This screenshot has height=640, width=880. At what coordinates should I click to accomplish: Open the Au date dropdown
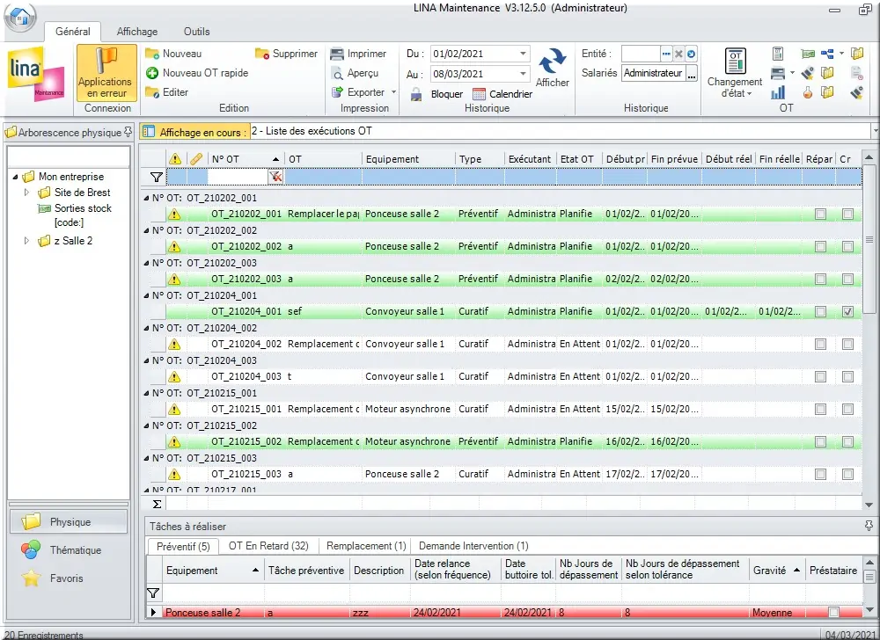point(523,74)
